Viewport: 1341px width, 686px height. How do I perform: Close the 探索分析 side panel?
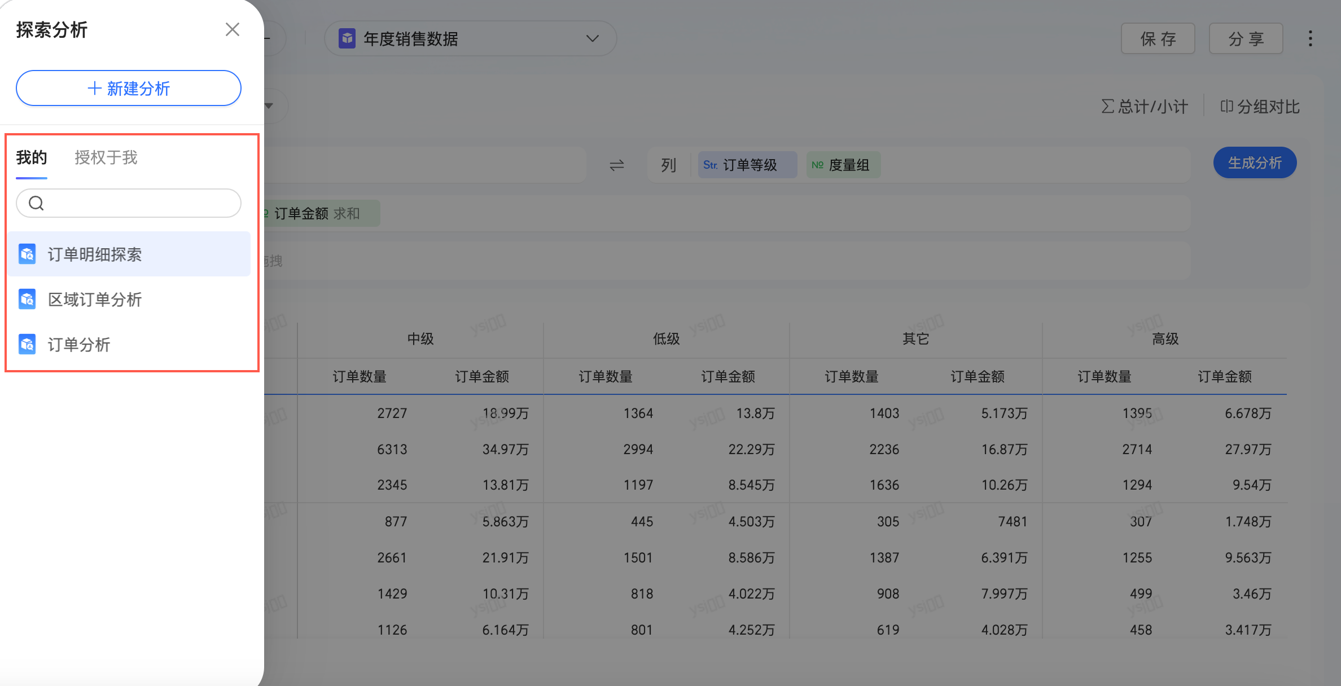coord(232,29)
